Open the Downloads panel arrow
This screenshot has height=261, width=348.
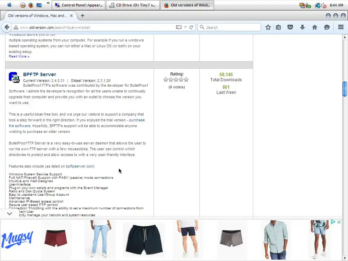coord(302,27)
